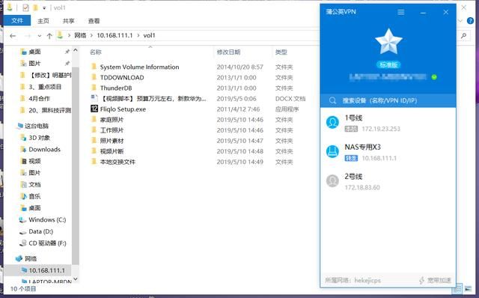Click the sidebar scrollbar down arrow

coord(76,279)
